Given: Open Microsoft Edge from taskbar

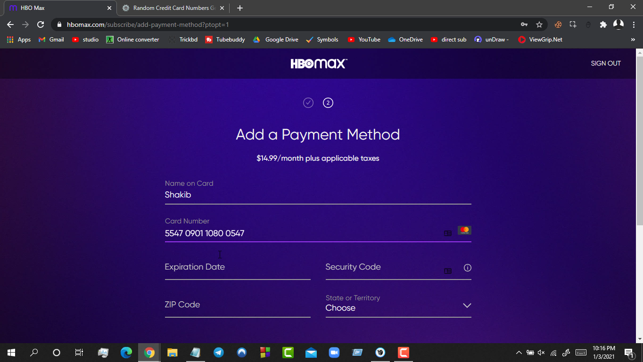Looking at the screenshot, I should (126, 353).
